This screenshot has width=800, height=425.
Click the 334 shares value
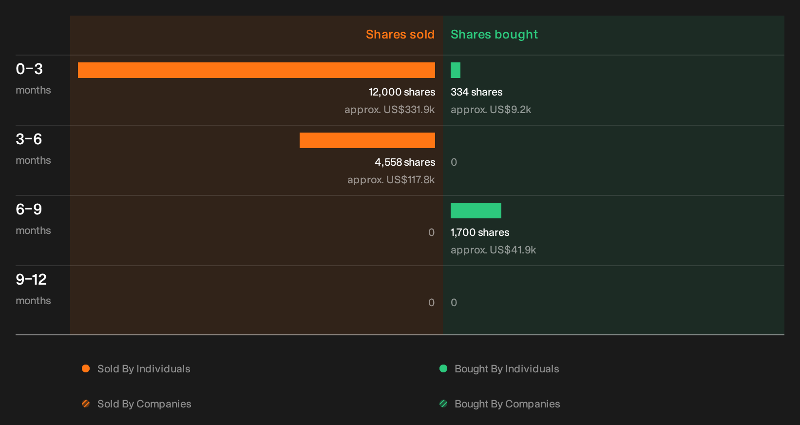(x=476, y=92)
